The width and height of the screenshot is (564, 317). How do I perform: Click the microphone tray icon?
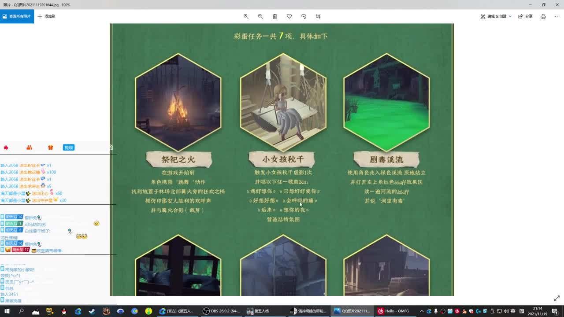[x=436, y=311]
